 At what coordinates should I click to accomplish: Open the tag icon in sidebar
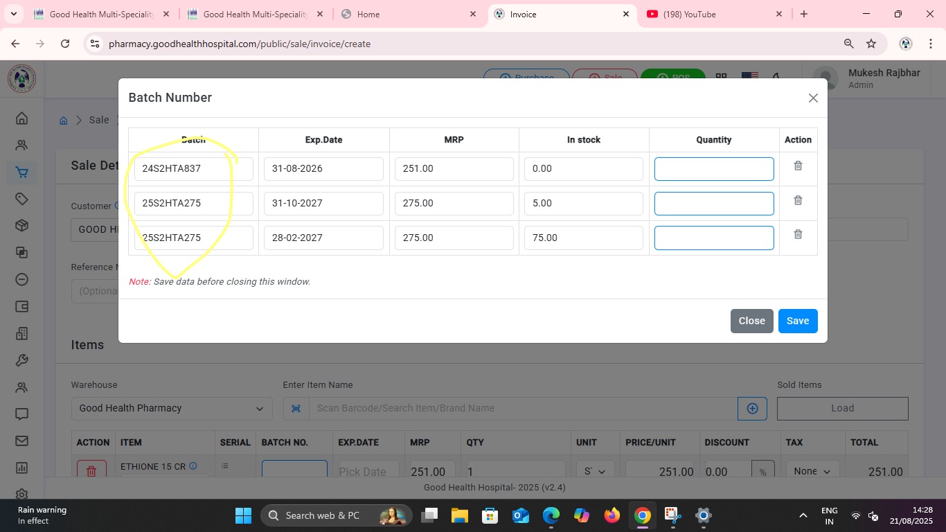21,199
